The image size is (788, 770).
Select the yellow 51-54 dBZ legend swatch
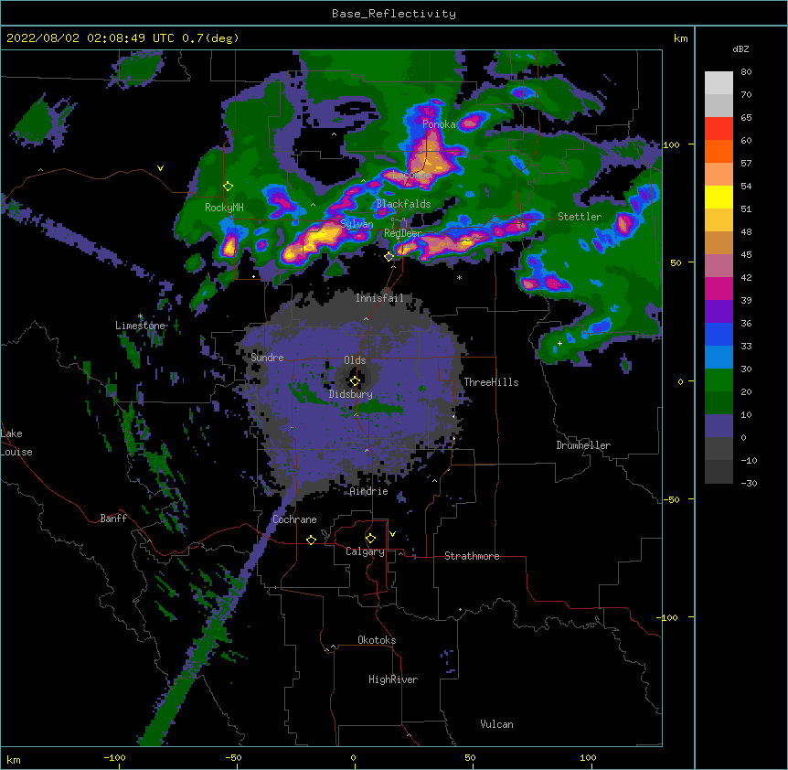(719, 197)
